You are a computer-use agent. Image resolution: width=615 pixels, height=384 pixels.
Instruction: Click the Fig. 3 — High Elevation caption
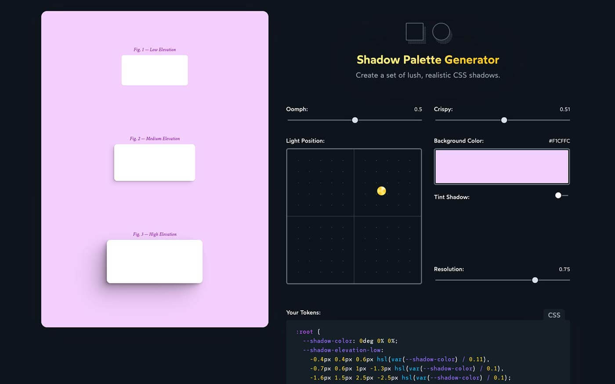(155, 234)
